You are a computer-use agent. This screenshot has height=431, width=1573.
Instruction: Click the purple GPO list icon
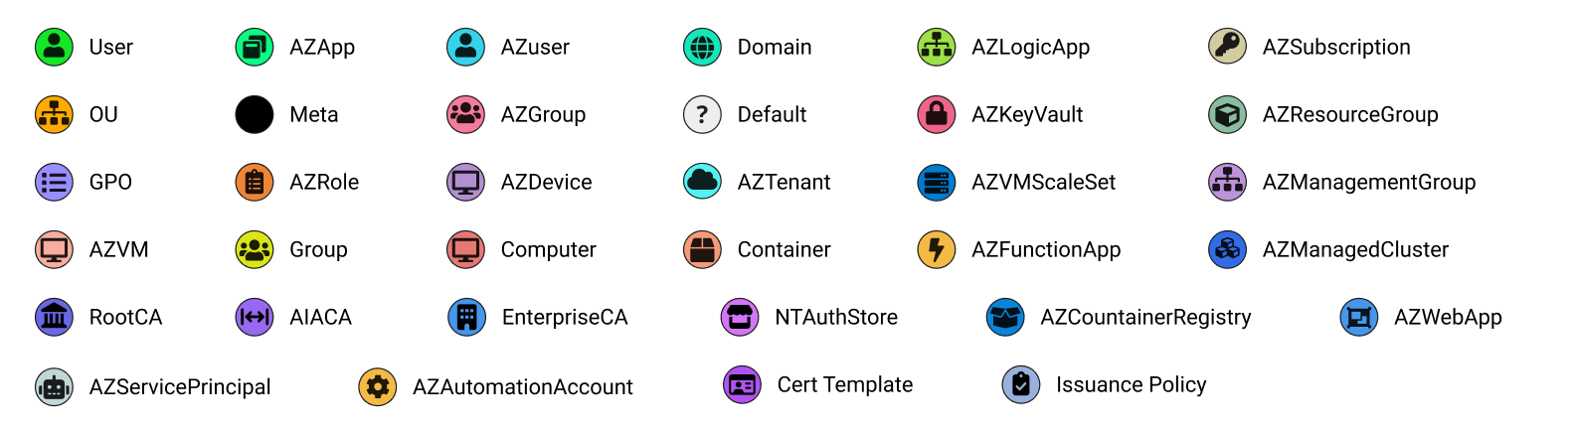point(55,182)
